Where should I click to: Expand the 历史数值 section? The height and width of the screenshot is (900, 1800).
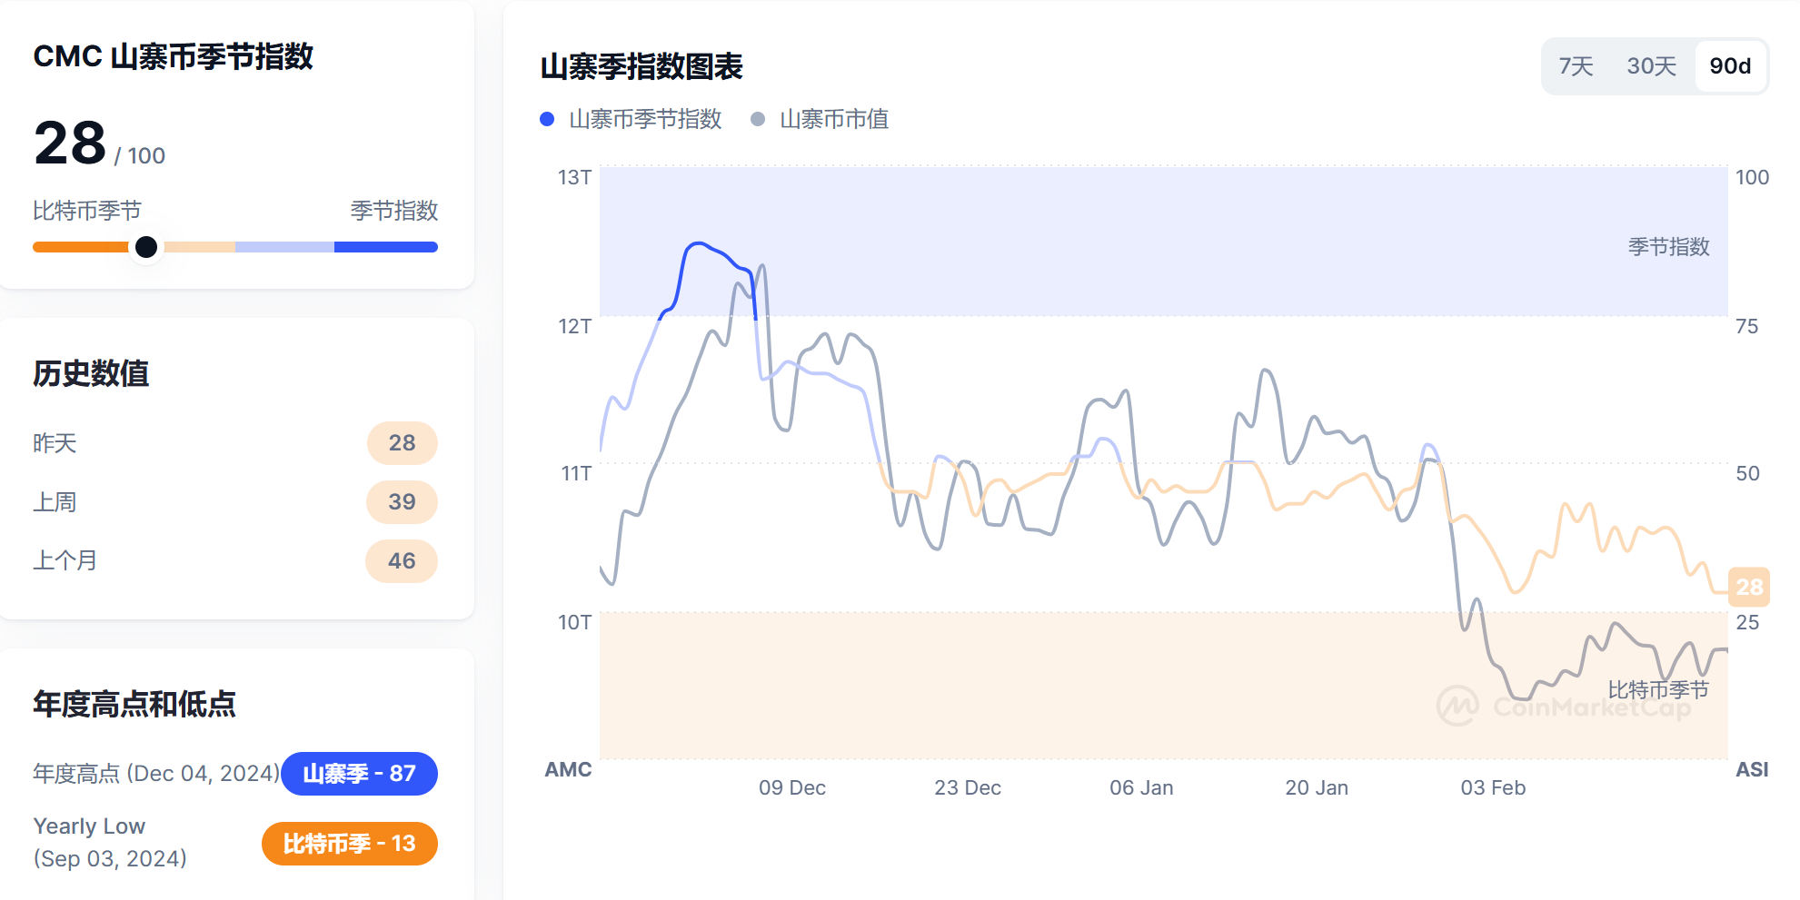(x=91, y=373)
